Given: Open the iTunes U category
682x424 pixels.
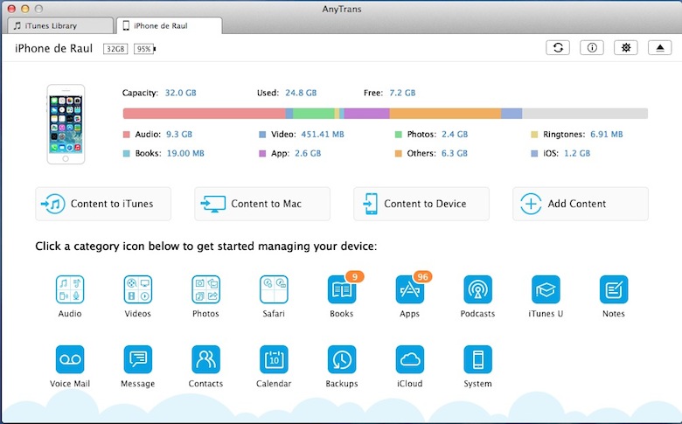Looking at the screenshot, I should [x=546, y=289].
